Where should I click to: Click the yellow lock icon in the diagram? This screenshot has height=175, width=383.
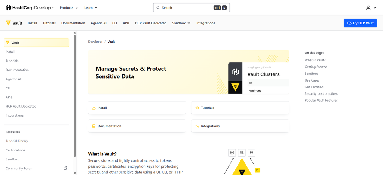point(257,170)
